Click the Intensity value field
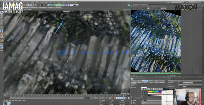Image resolution: width=204 pixels, height=105 pixels. (x=144, y=100)
